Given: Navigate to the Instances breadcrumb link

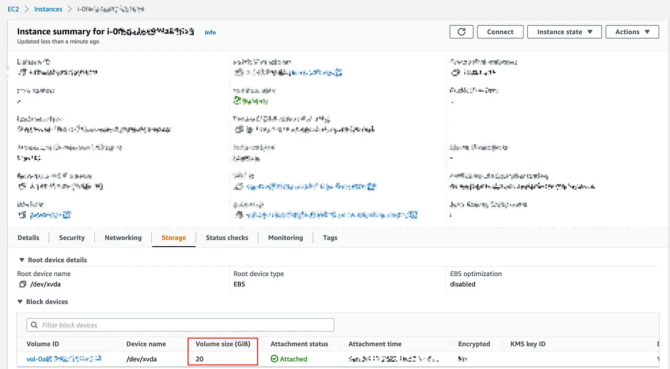Looking at the screenshot, I should click(48, 9).
